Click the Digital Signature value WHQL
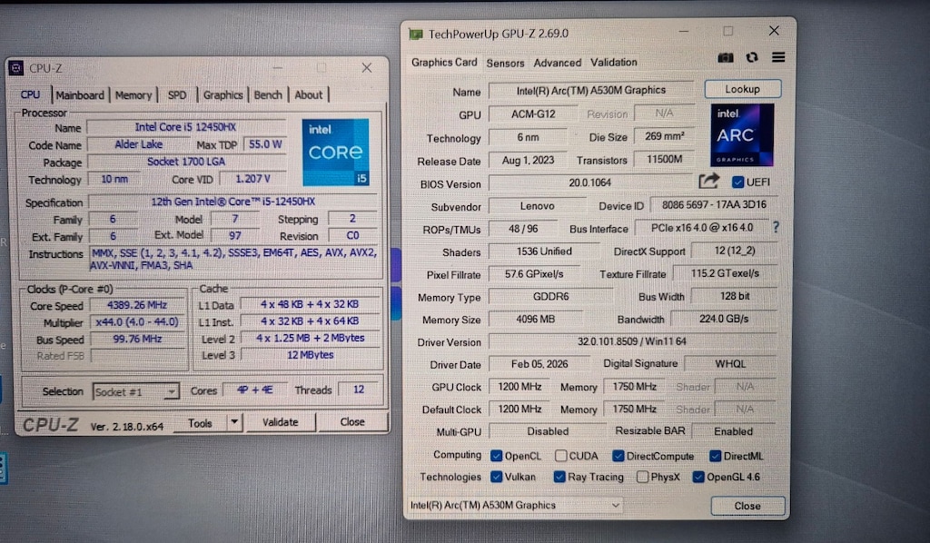Image resolution: width=930 pixels, height=543 pixels. [x=730, y=363]
